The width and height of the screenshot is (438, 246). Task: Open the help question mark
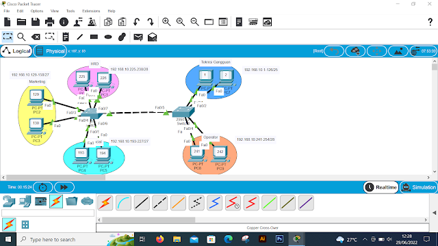coord(430,22)
